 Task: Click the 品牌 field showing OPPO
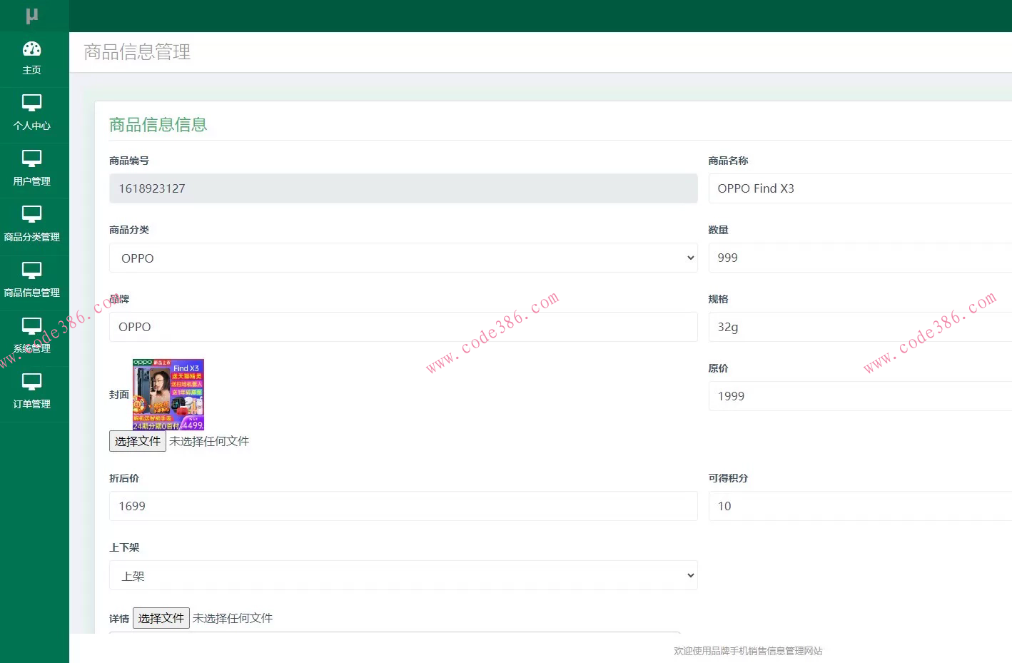(403, 327)
